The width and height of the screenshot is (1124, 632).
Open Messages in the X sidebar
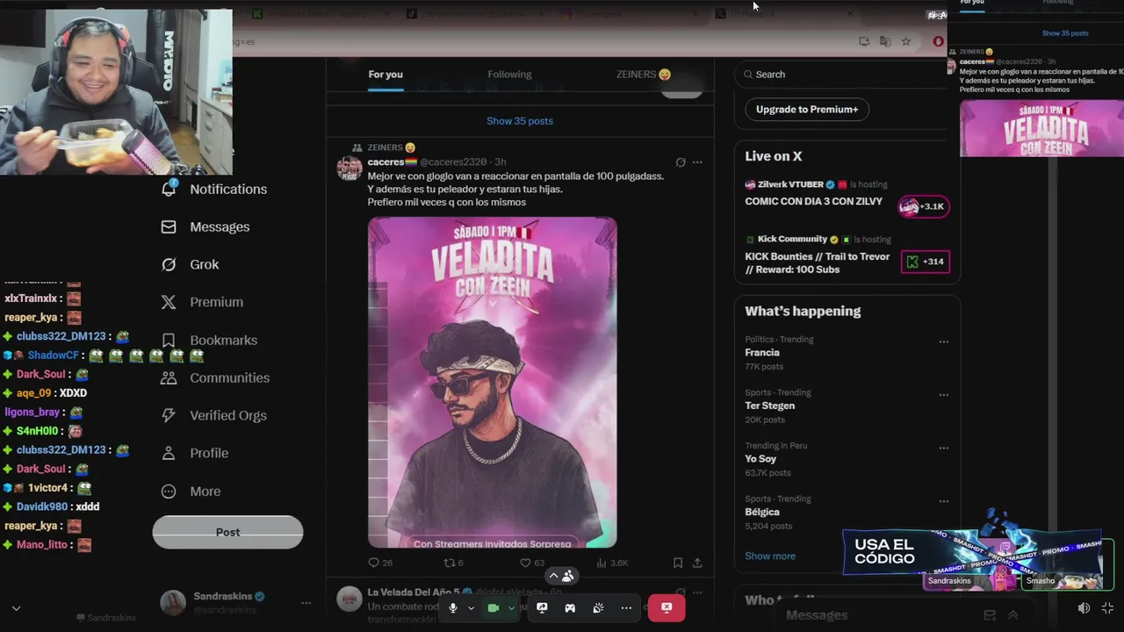[x=205, y=226]
